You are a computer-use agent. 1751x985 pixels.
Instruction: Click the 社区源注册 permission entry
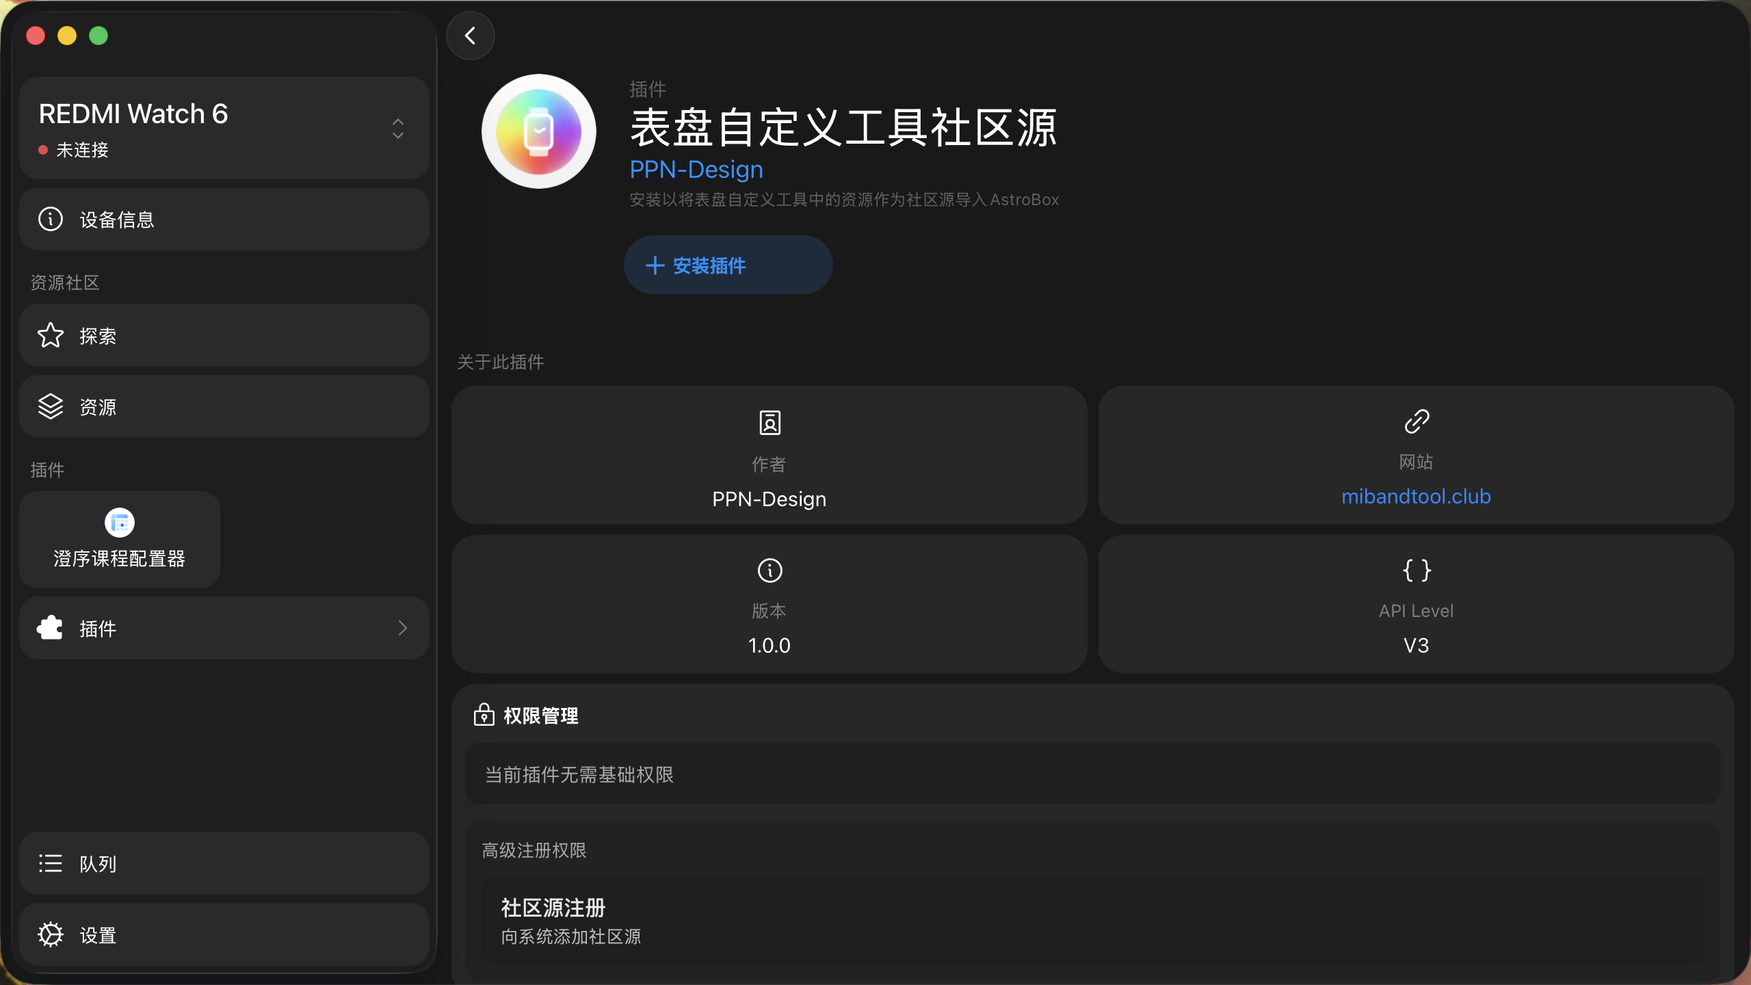click(x=1092, y=919)
